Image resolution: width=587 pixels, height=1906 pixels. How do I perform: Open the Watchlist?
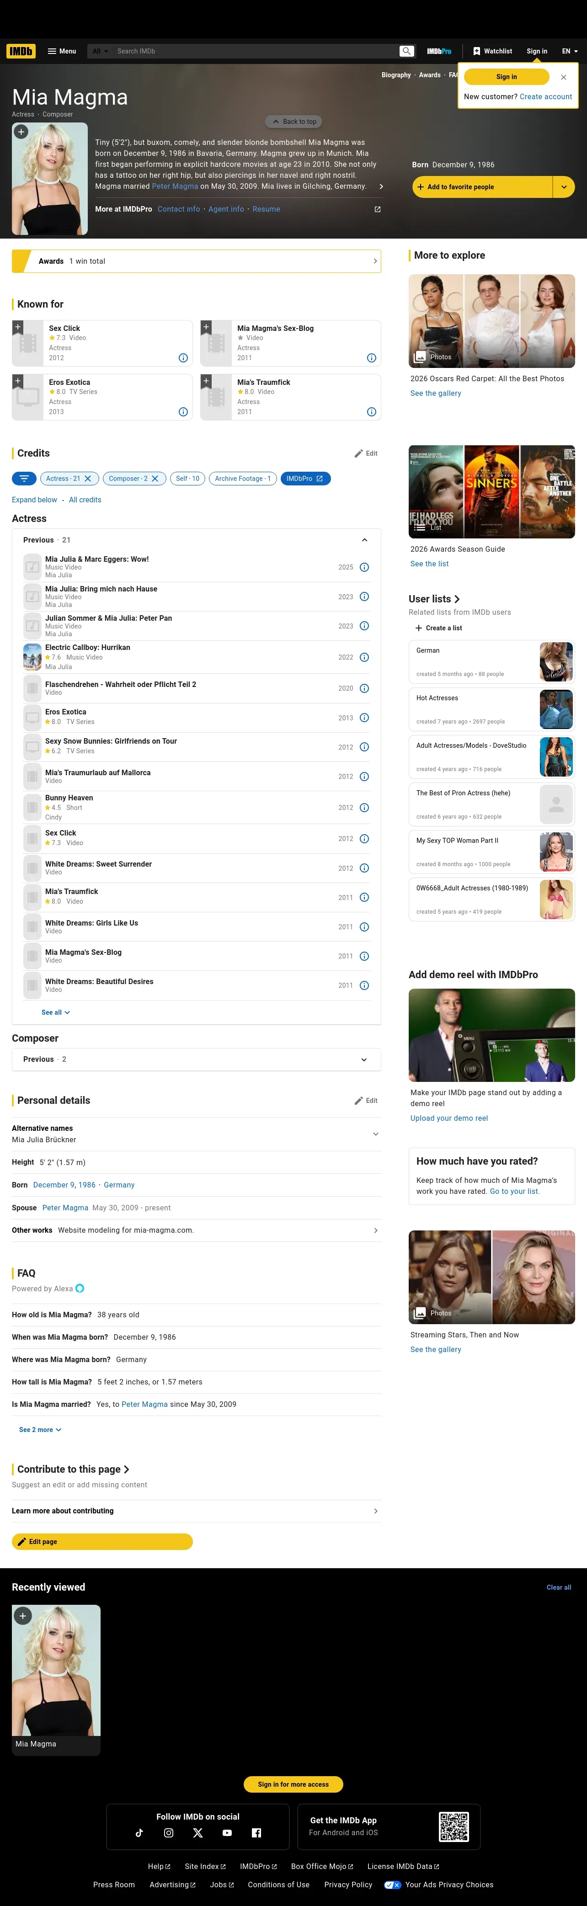tap(492, 51)
